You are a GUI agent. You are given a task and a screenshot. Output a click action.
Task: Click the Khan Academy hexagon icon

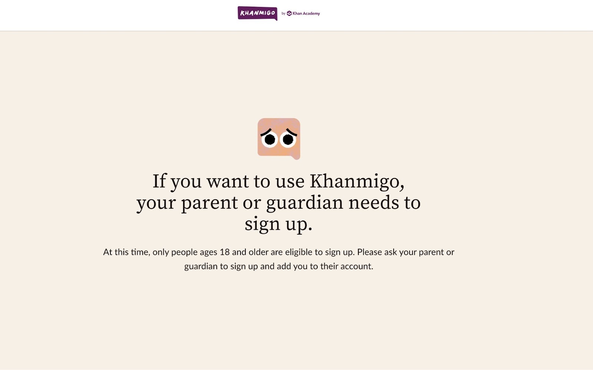pos(289,13)
